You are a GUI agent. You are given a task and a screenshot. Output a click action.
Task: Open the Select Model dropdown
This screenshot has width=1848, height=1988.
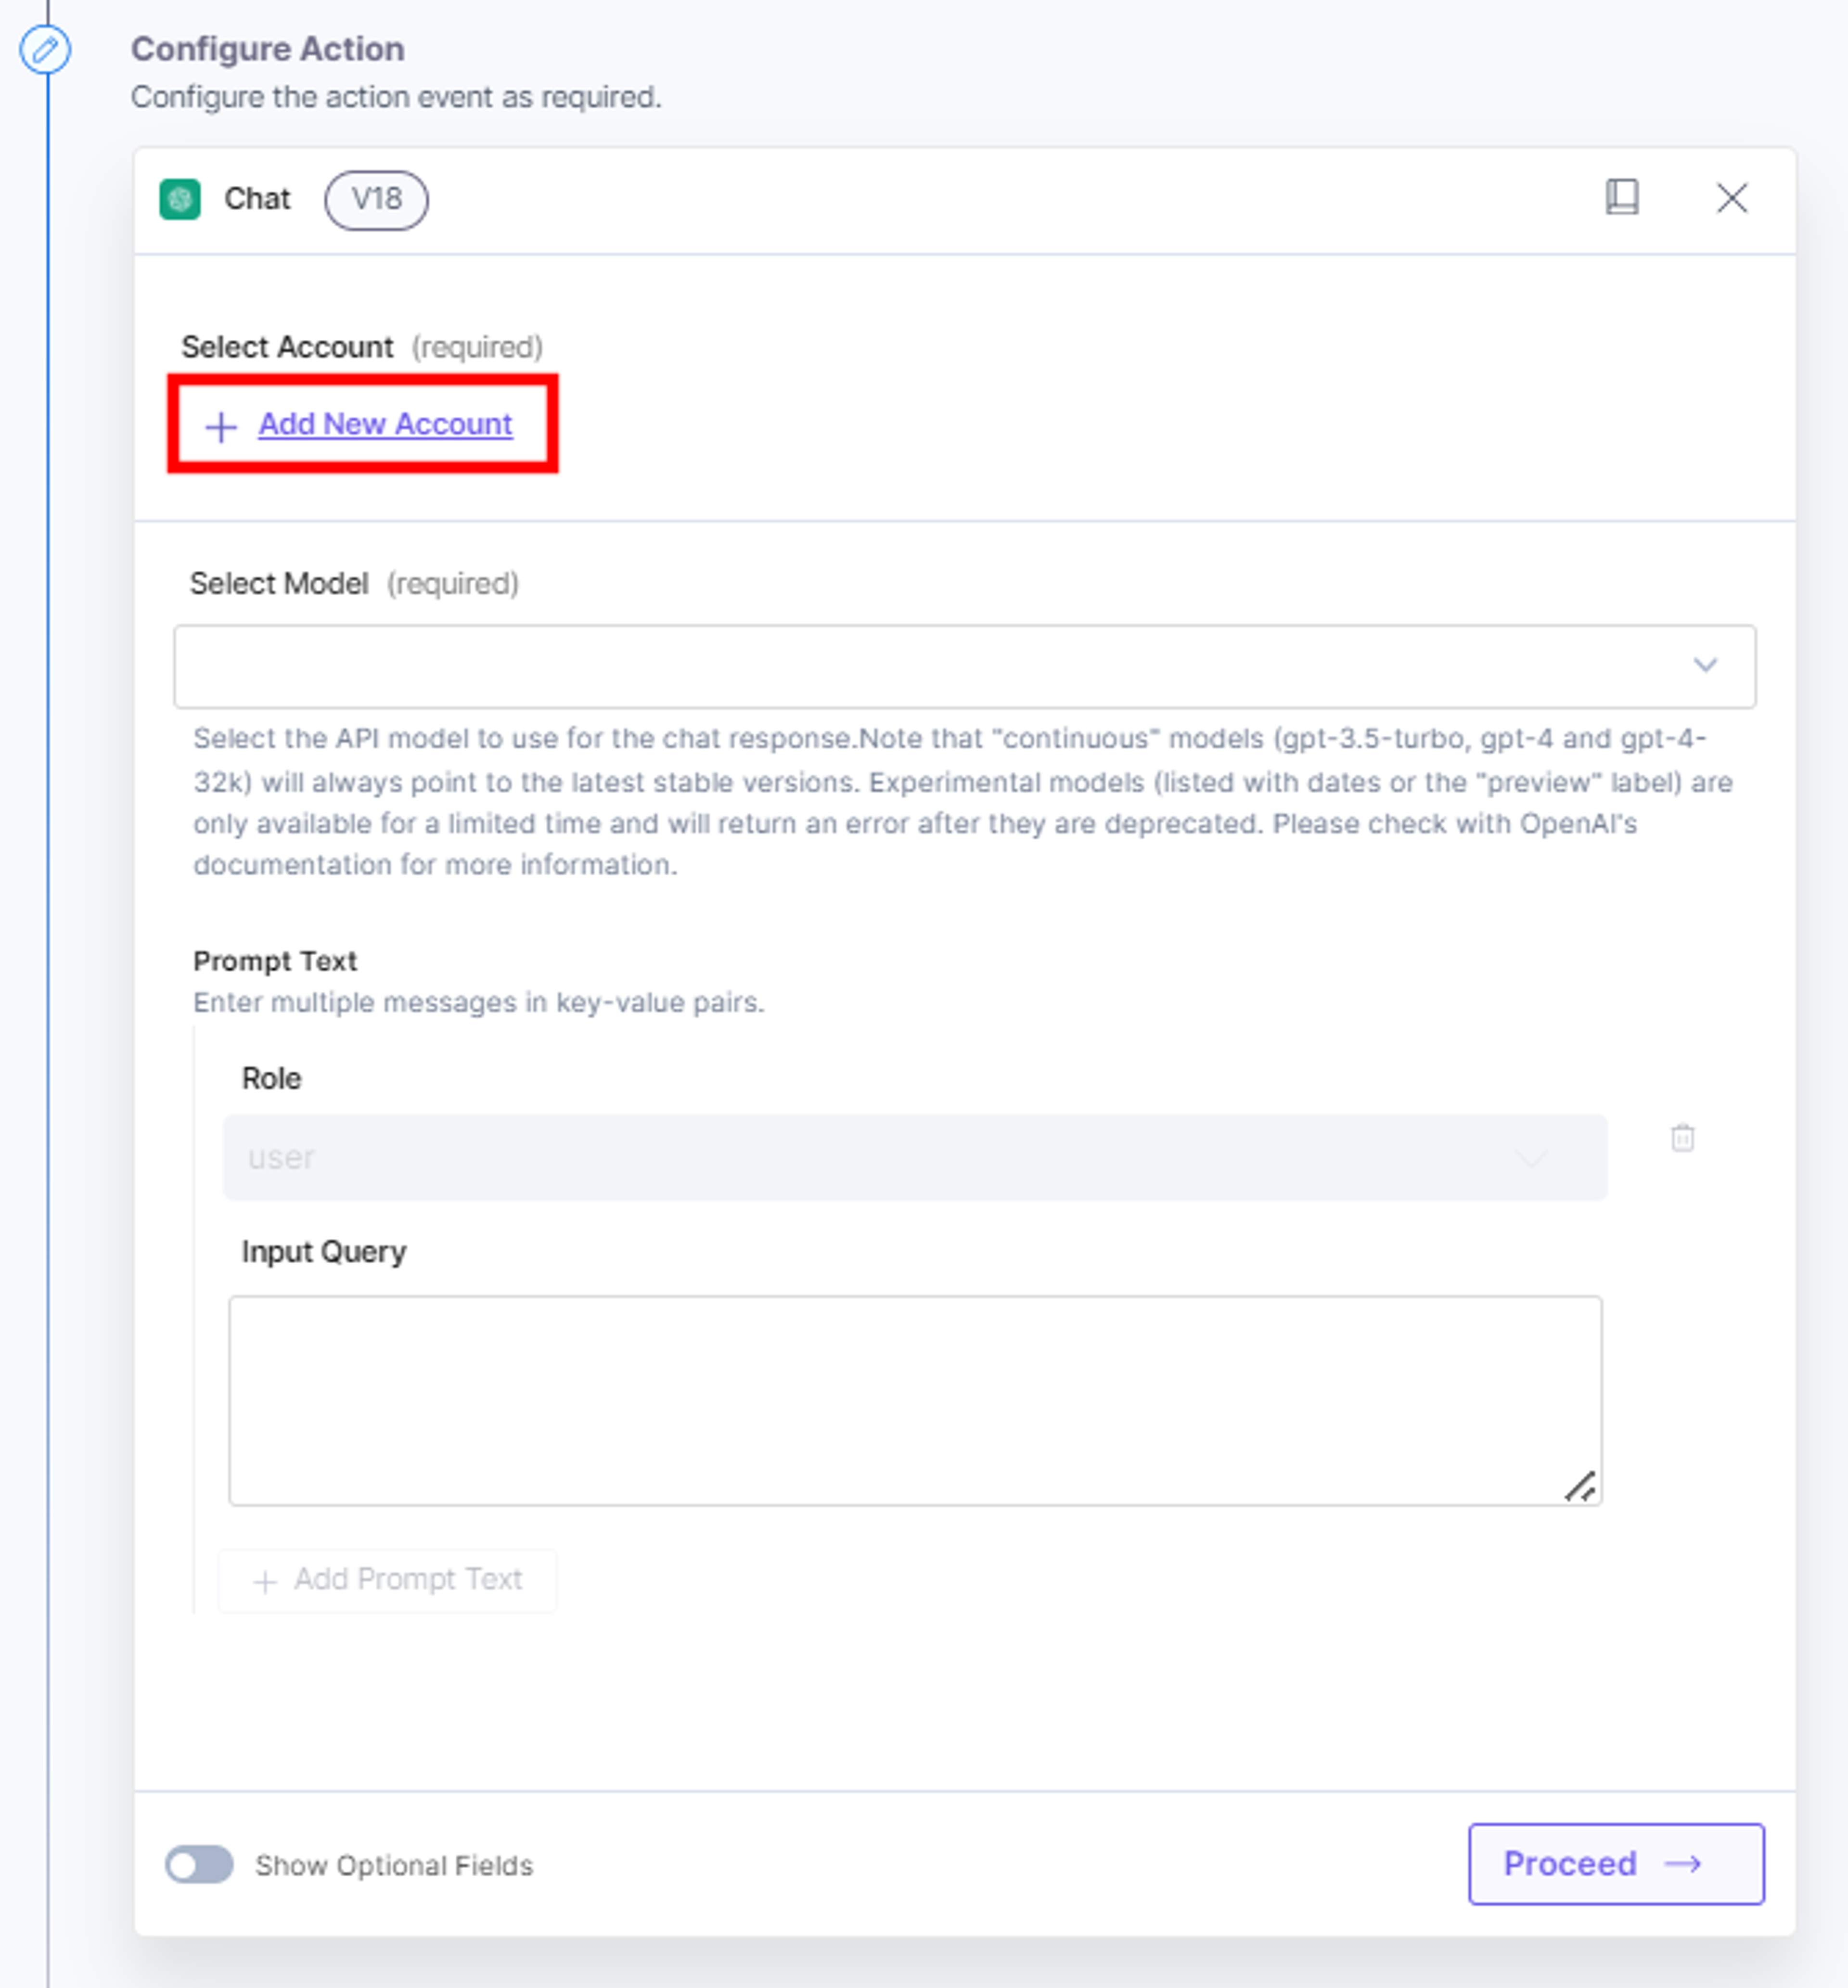pyautogui.click(x=964, y=666)
